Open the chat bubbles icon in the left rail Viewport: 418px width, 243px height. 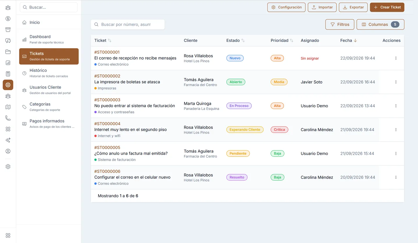(x=8, y=41)
